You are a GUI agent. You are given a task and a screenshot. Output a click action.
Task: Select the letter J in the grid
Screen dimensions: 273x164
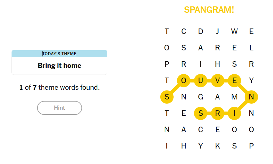pyautogui.click(x=217, y=31)
